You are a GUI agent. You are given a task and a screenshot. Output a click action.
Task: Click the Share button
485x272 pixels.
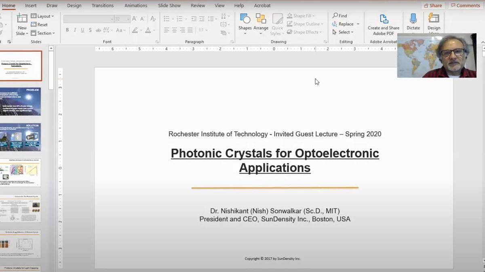(433, 6)
